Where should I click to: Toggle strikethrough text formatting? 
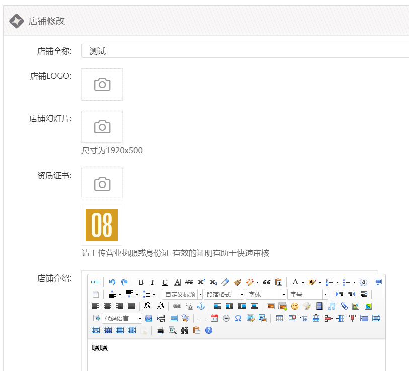[x=189, y=282]
